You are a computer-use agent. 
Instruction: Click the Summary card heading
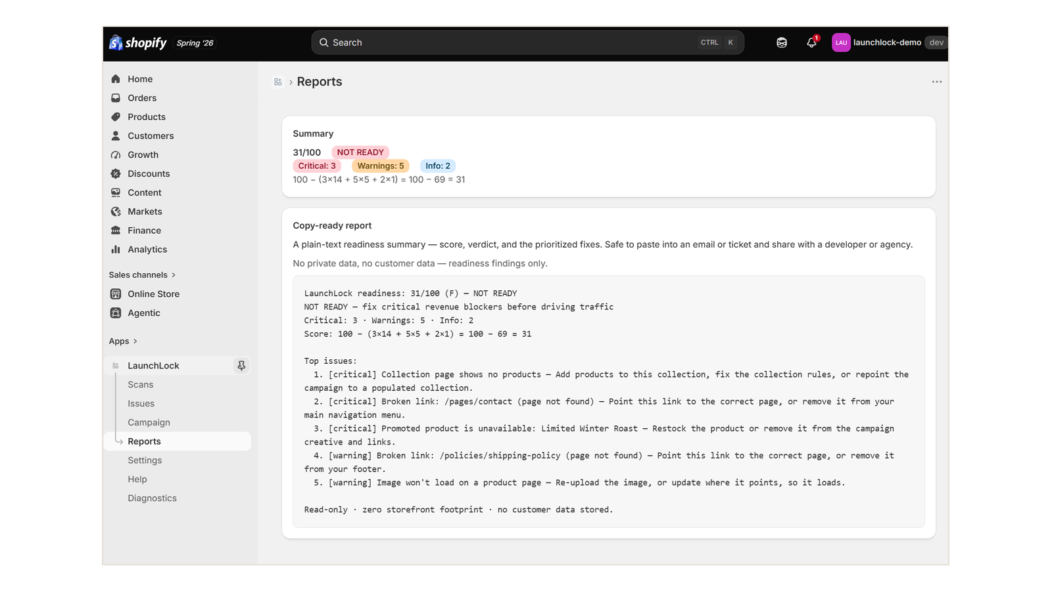313,134
